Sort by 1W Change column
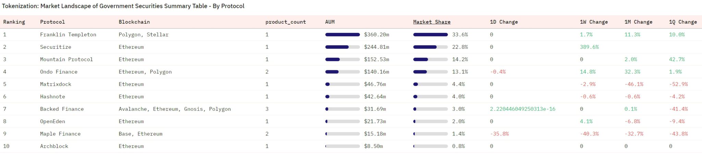The height and width of the screenshot is (154, 702). pyautogui.click(x=594, y=22)
